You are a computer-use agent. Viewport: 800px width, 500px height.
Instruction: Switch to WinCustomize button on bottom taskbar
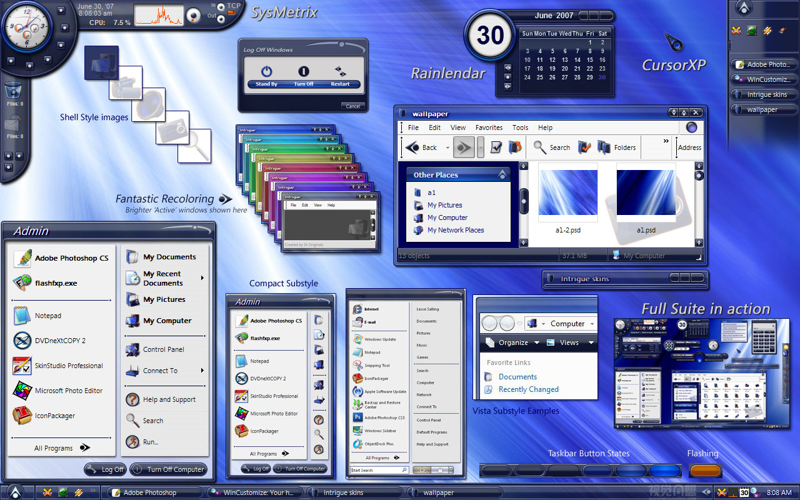tap(255, 492)
